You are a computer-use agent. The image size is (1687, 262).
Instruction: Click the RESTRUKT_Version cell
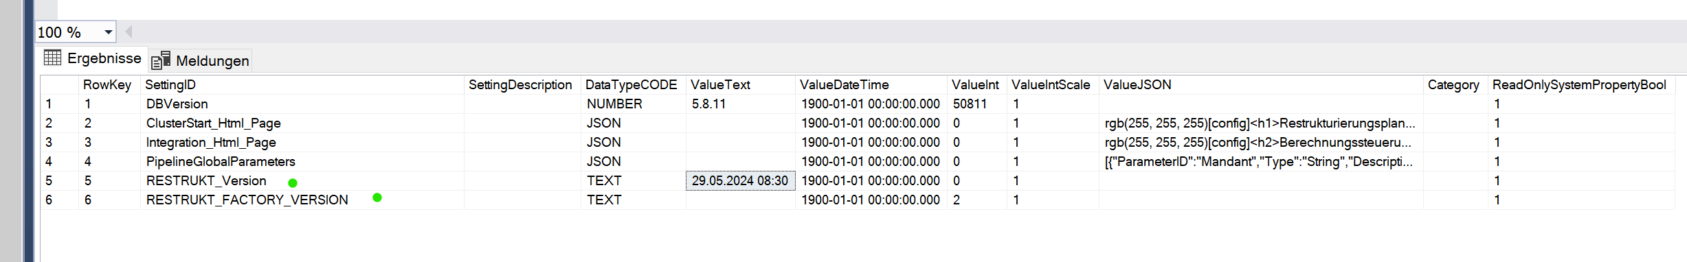(x=302, y=180)
